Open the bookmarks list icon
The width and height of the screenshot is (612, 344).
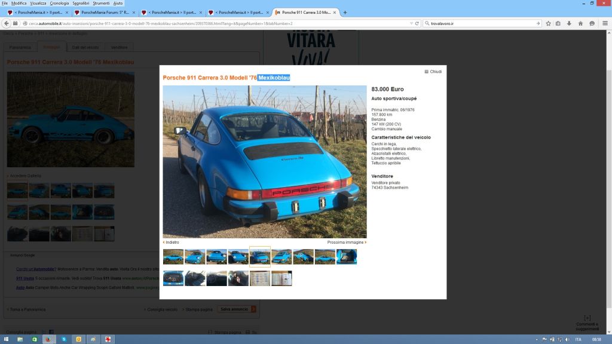coord(558,23)
